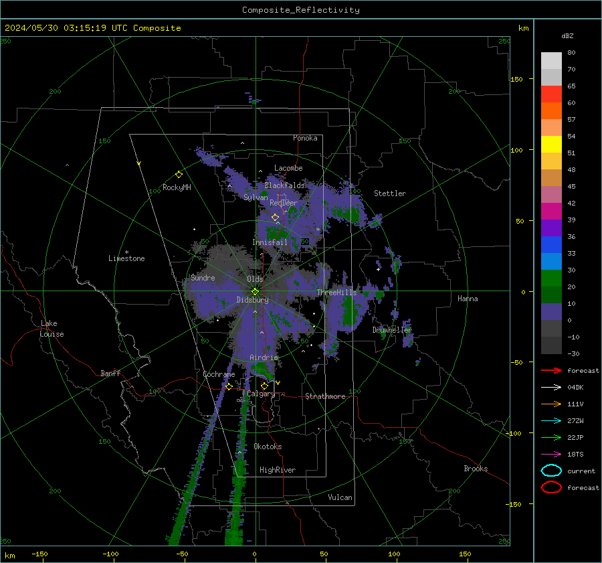Image resolution: width=602 pixels, height=563 pixels.
Task: Select the slate-purple swatch beside 10 dBZ
Action: [551, 312]
